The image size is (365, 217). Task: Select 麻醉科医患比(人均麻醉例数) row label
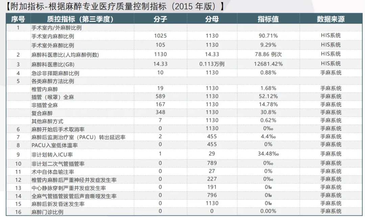pyautogui.click(x=65, y=55)
